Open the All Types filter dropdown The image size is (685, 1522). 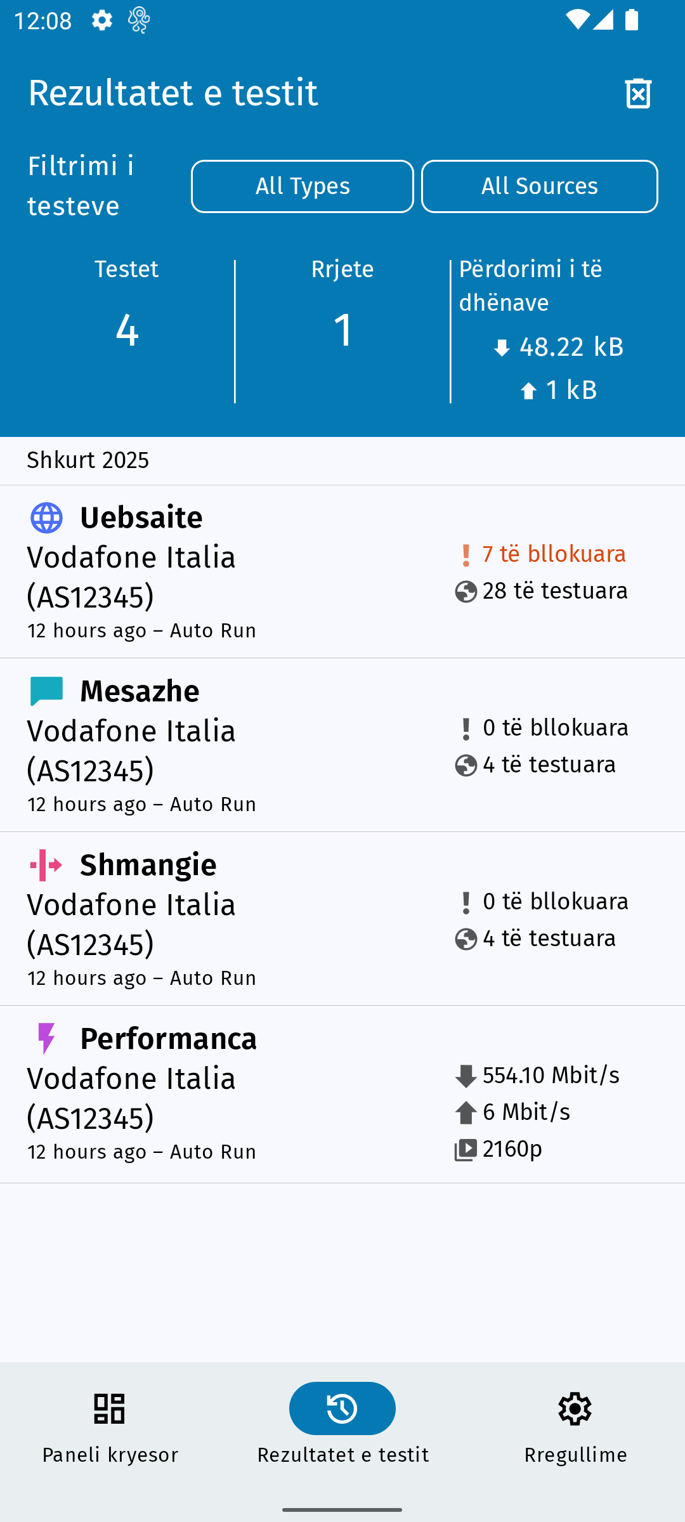(x=303, y=186)
